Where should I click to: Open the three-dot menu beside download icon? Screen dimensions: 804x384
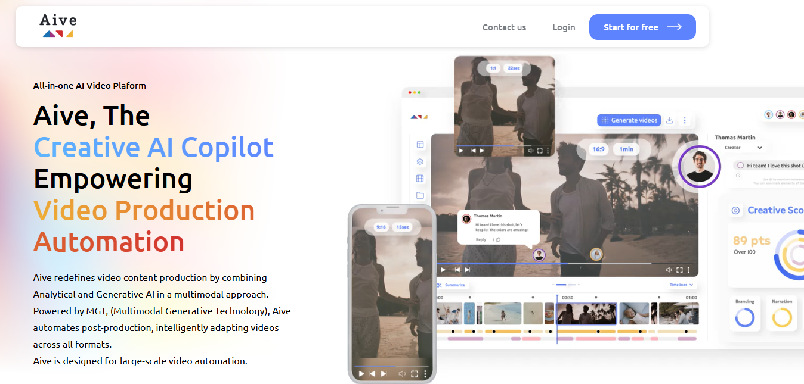click(x=685, y=120)
